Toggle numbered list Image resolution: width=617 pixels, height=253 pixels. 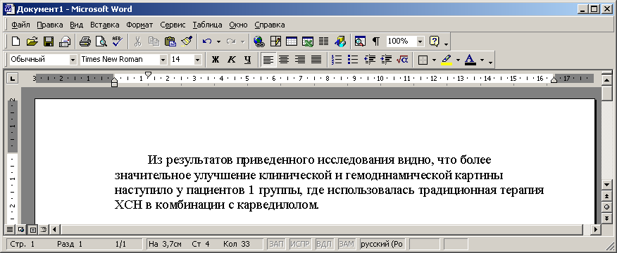coord(337,60)
